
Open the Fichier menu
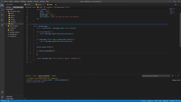(6, 1)
